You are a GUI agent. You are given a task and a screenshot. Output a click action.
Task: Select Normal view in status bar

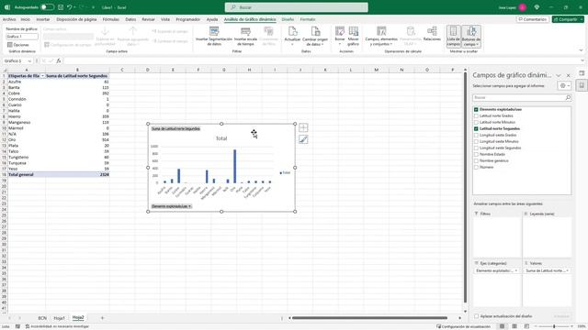502,326
